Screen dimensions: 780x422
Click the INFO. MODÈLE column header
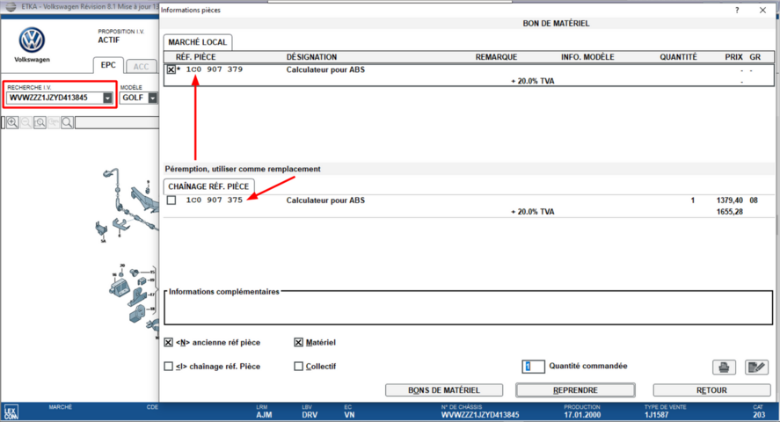pos(587,57)
